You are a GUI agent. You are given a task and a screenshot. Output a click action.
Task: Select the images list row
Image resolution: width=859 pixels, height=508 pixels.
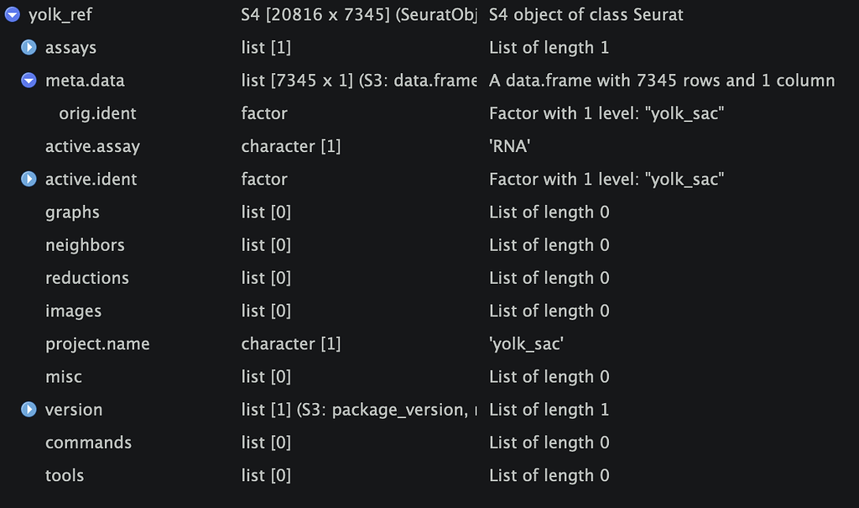[429, 311]
